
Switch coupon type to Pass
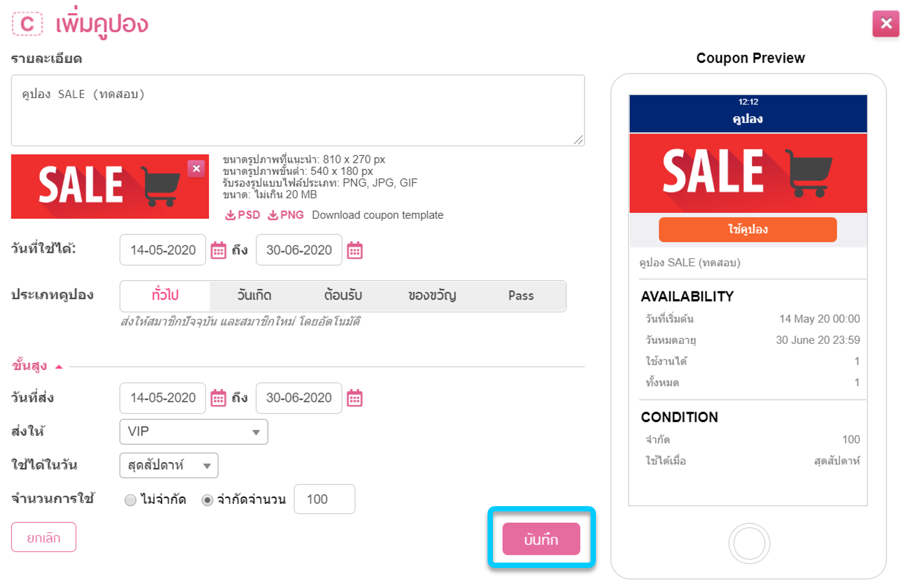(521, 296)
